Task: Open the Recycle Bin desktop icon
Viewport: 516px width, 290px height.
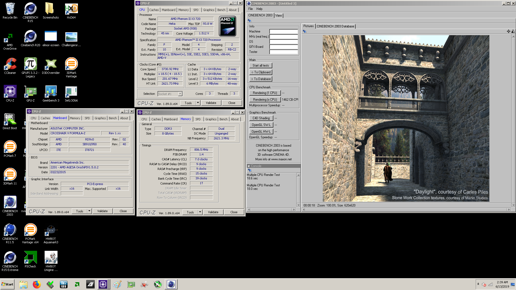Action: (x=10, y=11)
